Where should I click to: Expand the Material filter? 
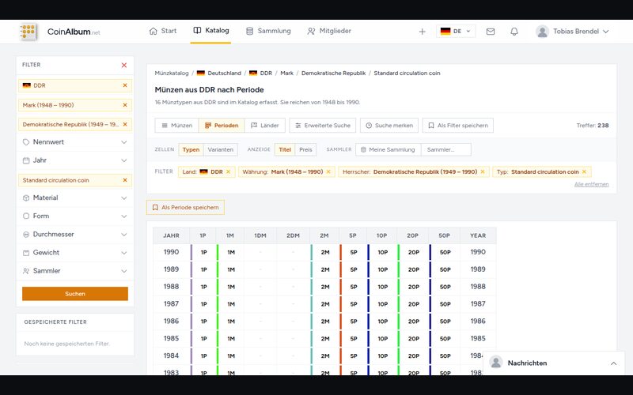[x=75, y=198]
